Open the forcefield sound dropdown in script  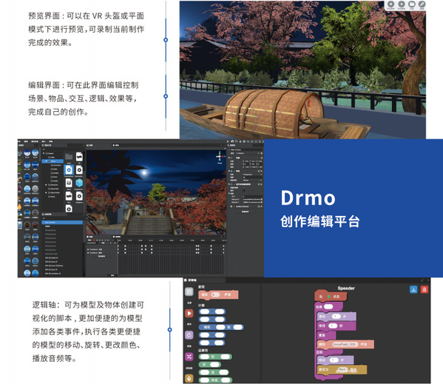(x=345, y=345)
